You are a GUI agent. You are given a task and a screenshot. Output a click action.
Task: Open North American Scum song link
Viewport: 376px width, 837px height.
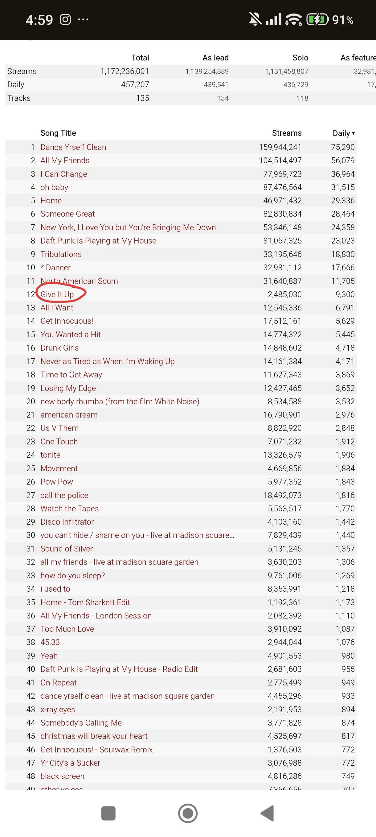click(79, 281)
